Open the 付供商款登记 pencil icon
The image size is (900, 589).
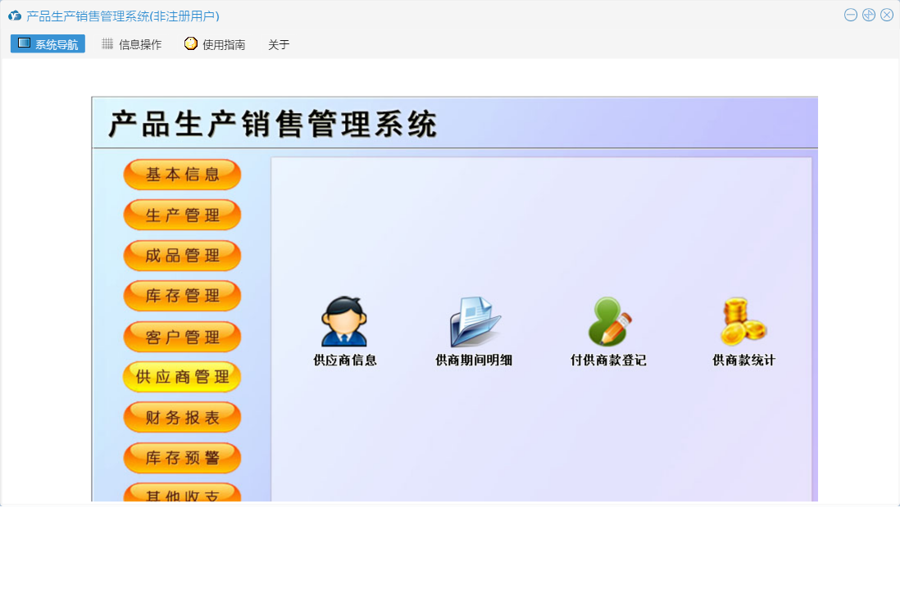click(609, 321)
